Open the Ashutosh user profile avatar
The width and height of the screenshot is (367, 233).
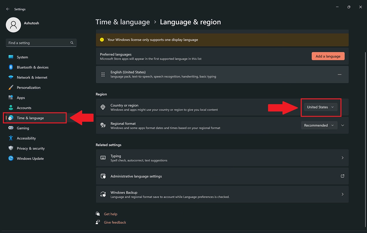[x=13, y=25]
